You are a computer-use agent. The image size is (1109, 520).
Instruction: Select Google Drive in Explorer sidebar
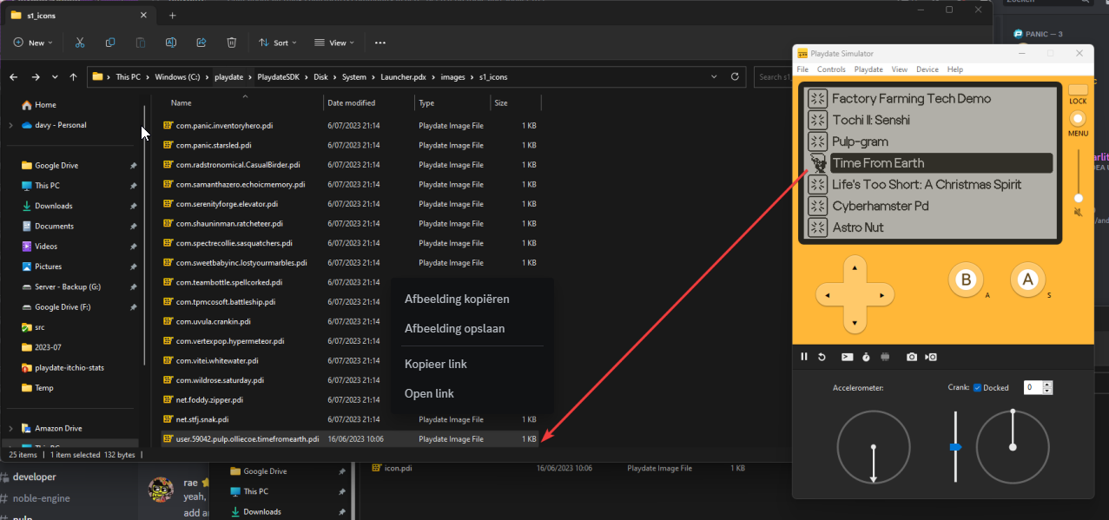click(56, 165)
